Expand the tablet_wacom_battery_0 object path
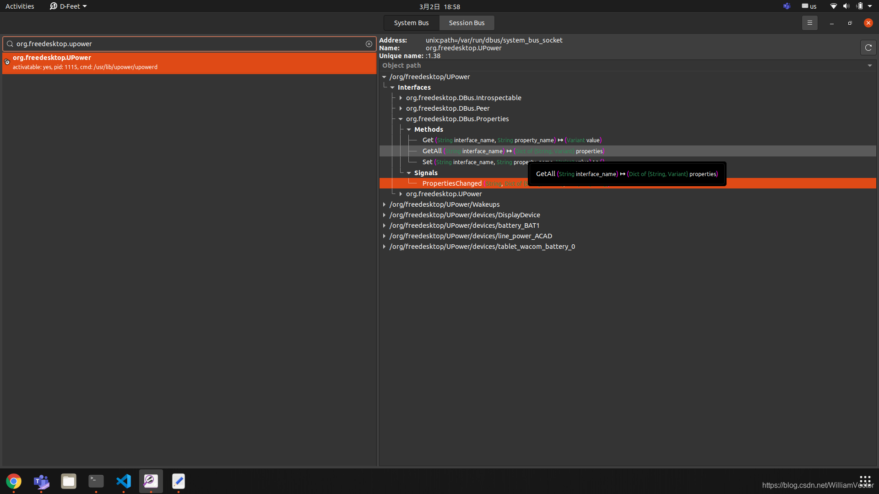 coord(384,247)
